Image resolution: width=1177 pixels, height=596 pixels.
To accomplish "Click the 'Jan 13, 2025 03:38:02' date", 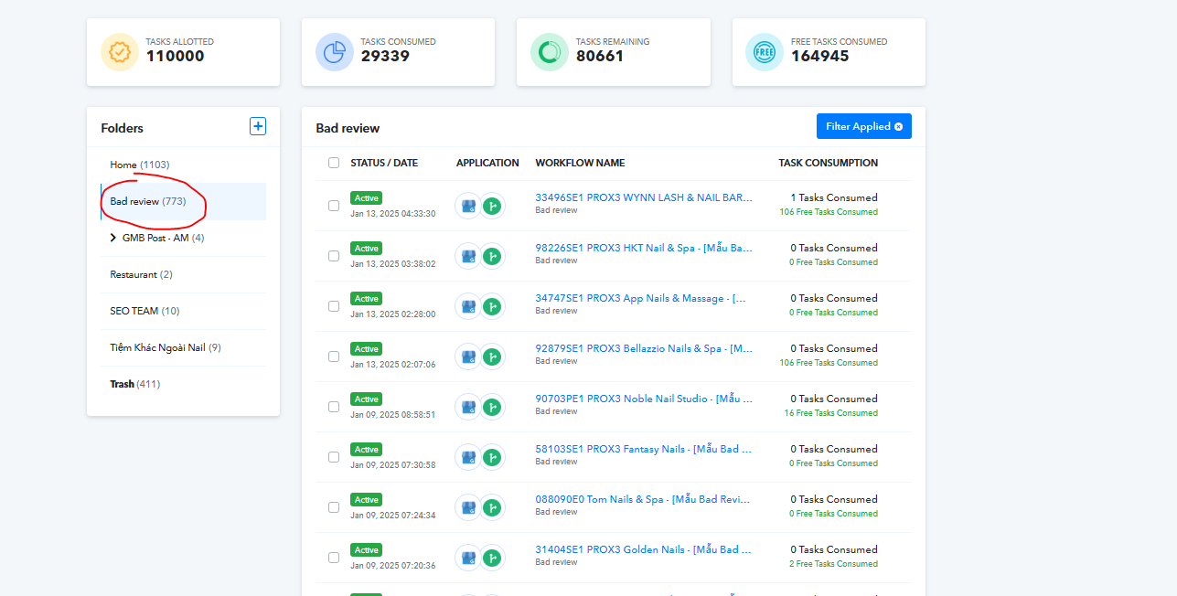I will tap(392, 263).
